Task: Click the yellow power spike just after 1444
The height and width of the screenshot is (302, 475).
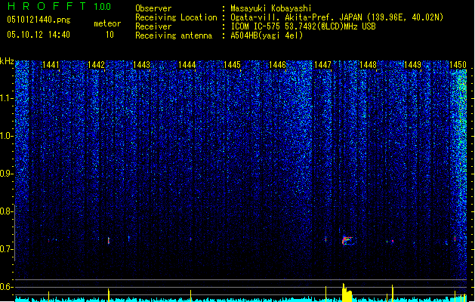Action: pyautogui.click(x=190, y=296)
